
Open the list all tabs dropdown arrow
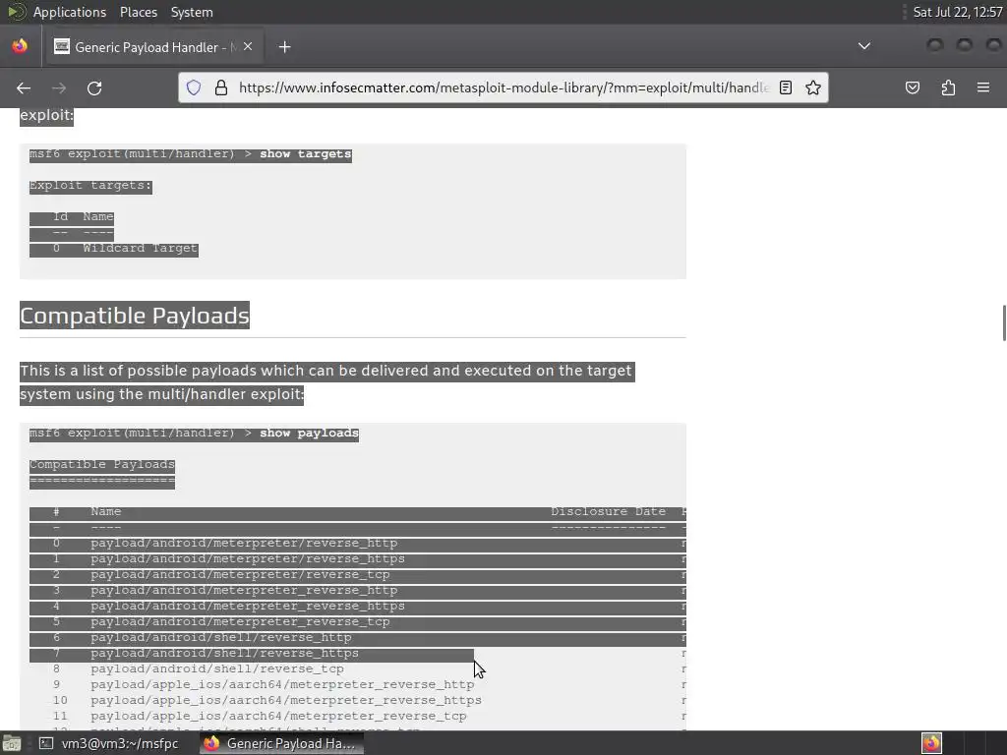864,46
